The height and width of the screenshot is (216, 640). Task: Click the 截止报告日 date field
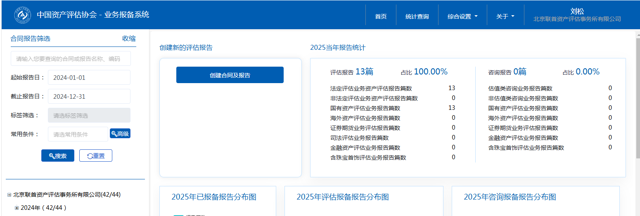[x=89, y=96]
